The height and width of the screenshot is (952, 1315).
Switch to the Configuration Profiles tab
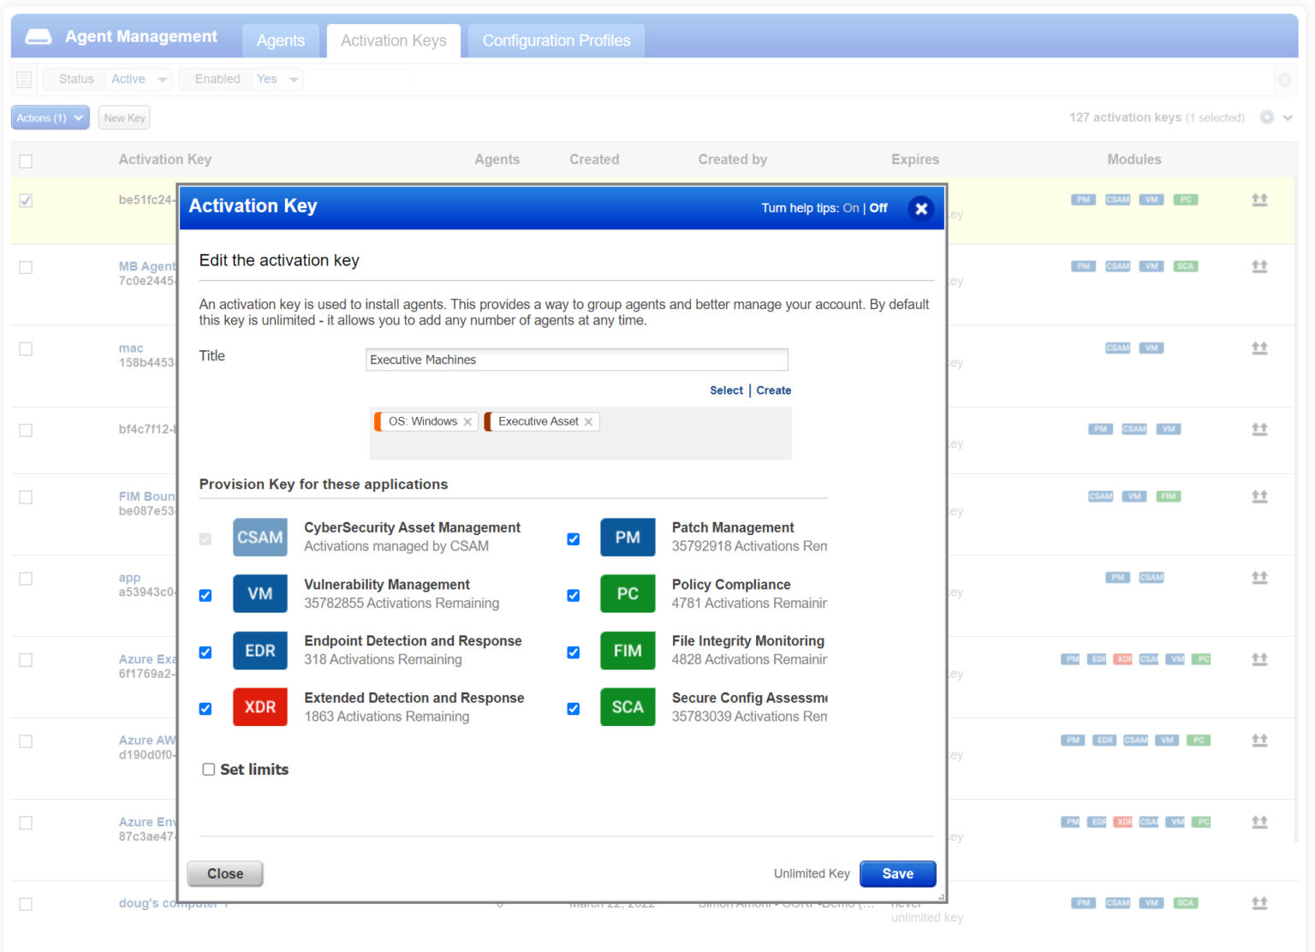tap(556, 40)
